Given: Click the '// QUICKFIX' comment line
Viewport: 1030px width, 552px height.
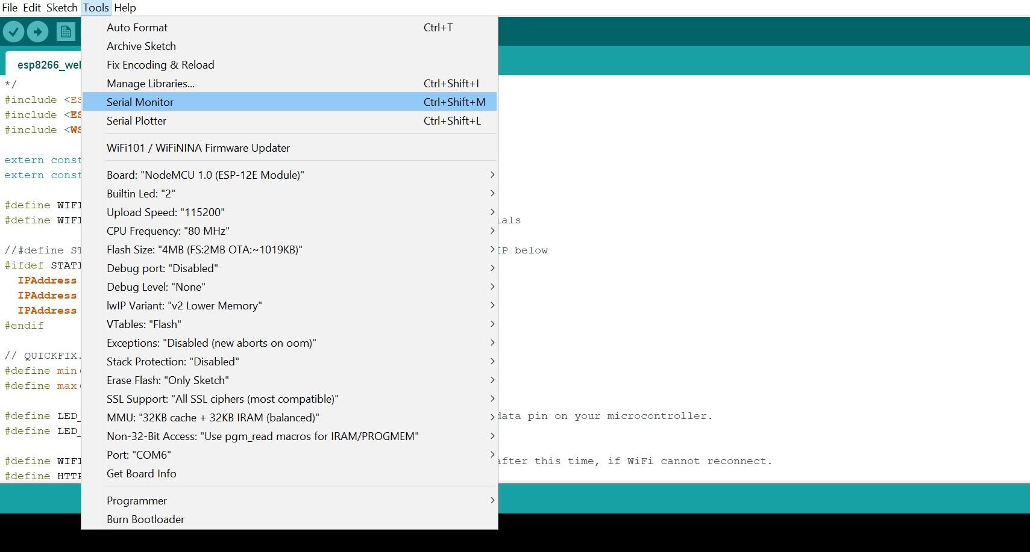Looking at the screenshot, I should 42,356.
